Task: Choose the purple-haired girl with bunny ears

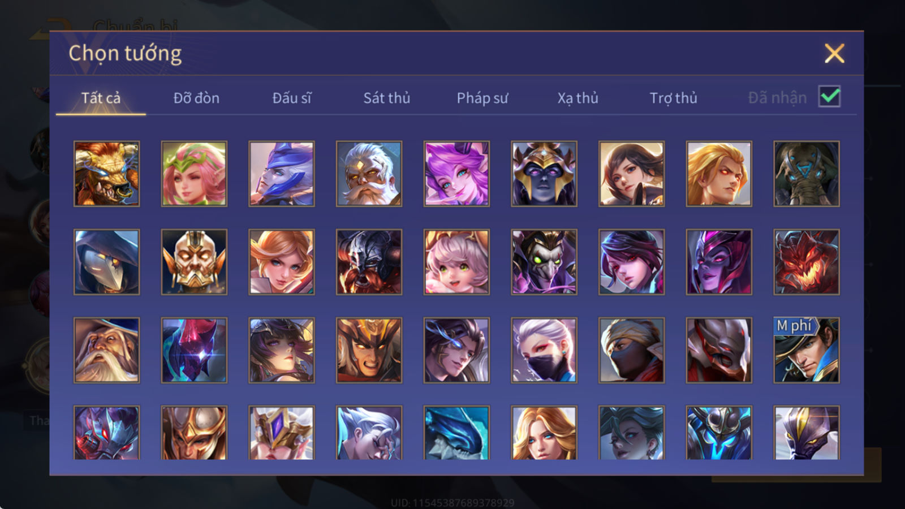Action: [x=456, y=174]
